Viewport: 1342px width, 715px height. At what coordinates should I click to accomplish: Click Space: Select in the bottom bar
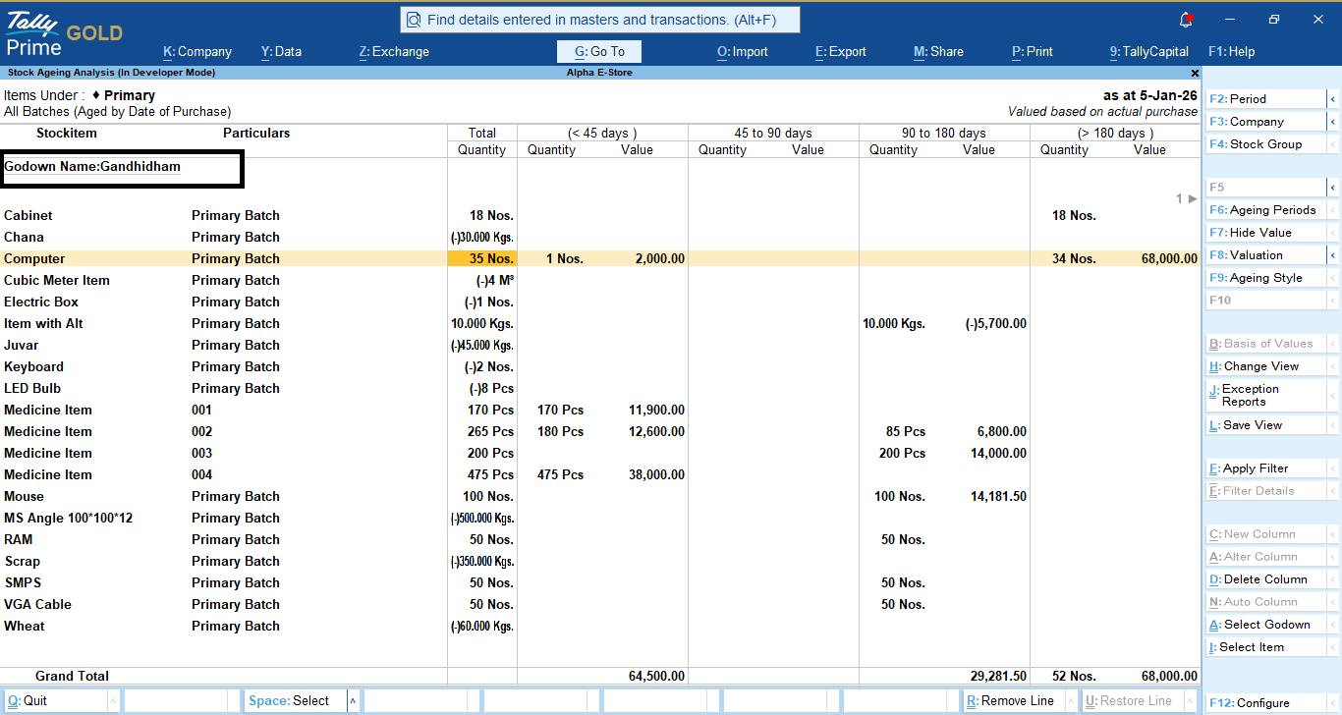[x=294, y=701]
